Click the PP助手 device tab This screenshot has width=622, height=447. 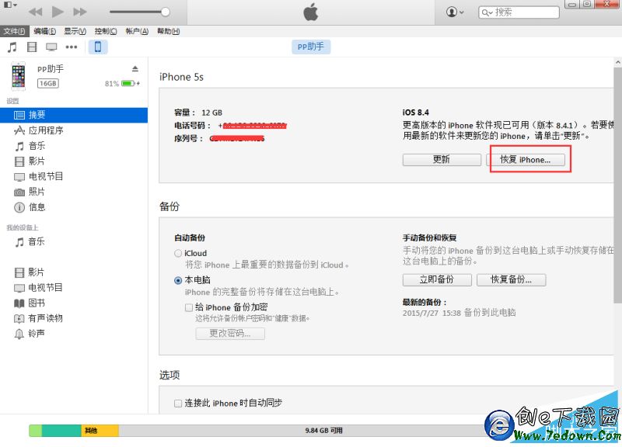pos(311,47)
